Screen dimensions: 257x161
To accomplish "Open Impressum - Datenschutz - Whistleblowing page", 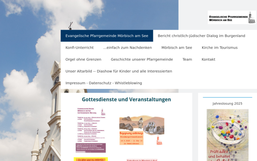I will pos(104,83).
